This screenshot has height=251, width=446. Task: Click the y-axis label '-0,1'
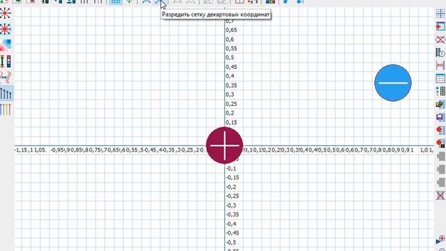(231, 169)
